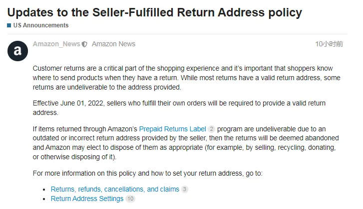The height and width of the screenshot is (209, 363).
Task: Click the click-count badge showing 3
Action: click(x=185, y=190)
